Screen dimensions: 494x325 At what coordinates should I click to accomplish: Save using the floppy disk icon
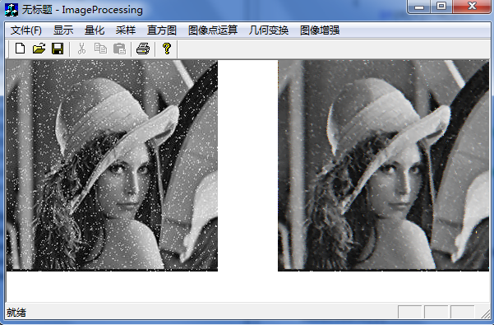tap(58, 49)
